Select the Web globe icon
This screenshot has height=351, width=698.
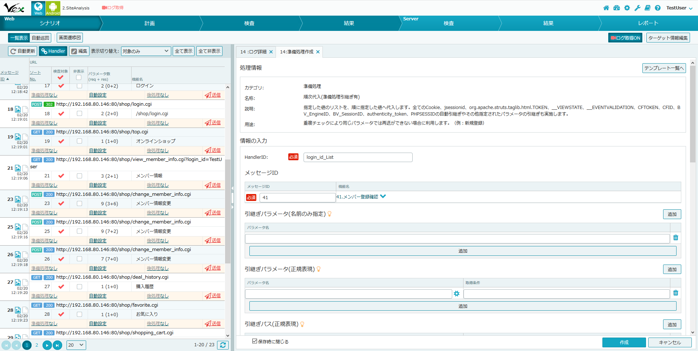point(38,8)
